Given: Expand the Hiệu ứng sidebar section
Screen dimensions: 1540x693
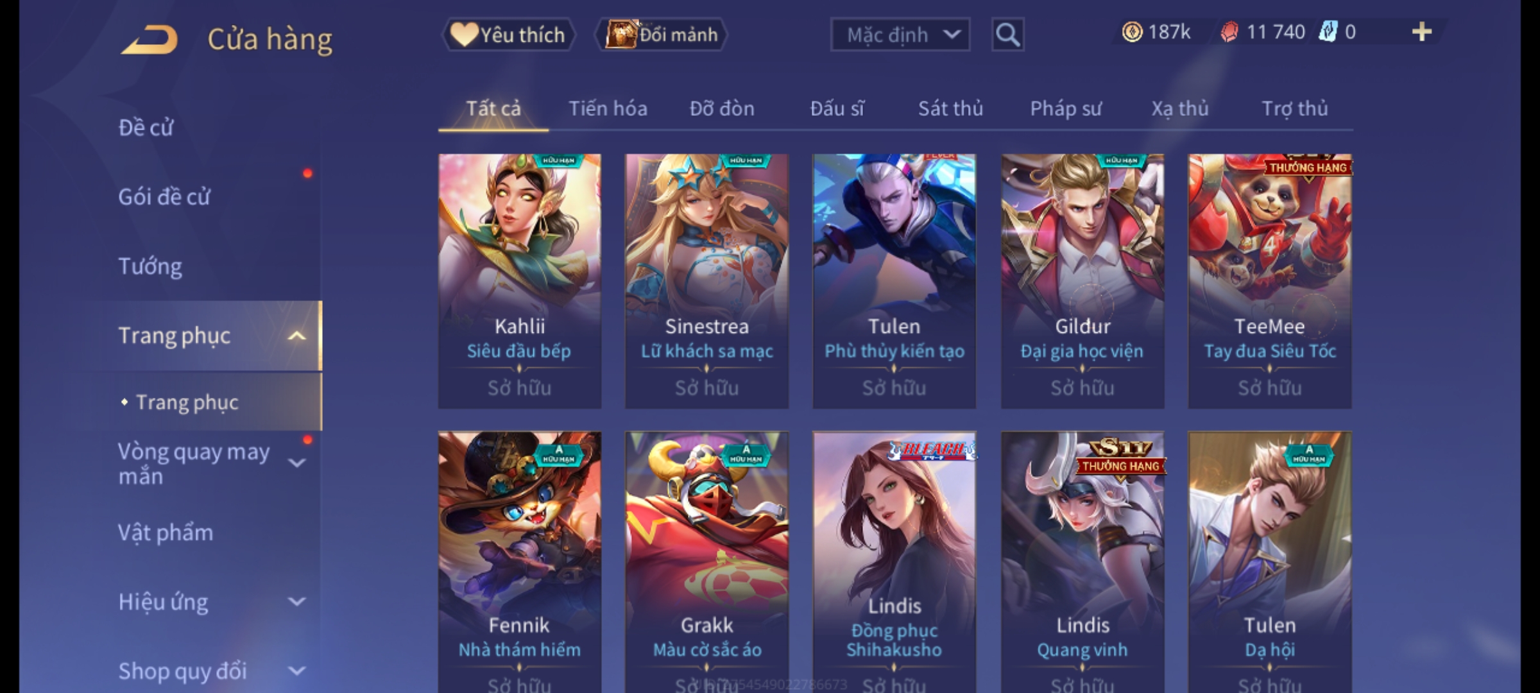Looking at the screenshot, I should click(296, 601).
